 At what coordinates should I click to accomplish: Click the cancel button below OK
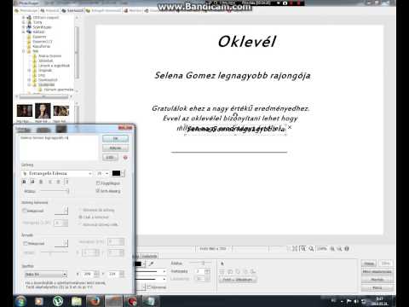pyautogui.click(x=115, y=148)
